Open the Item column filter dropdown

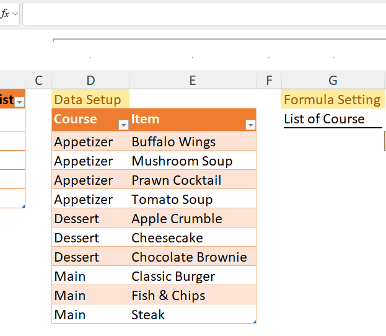click(x=250, y=125)
